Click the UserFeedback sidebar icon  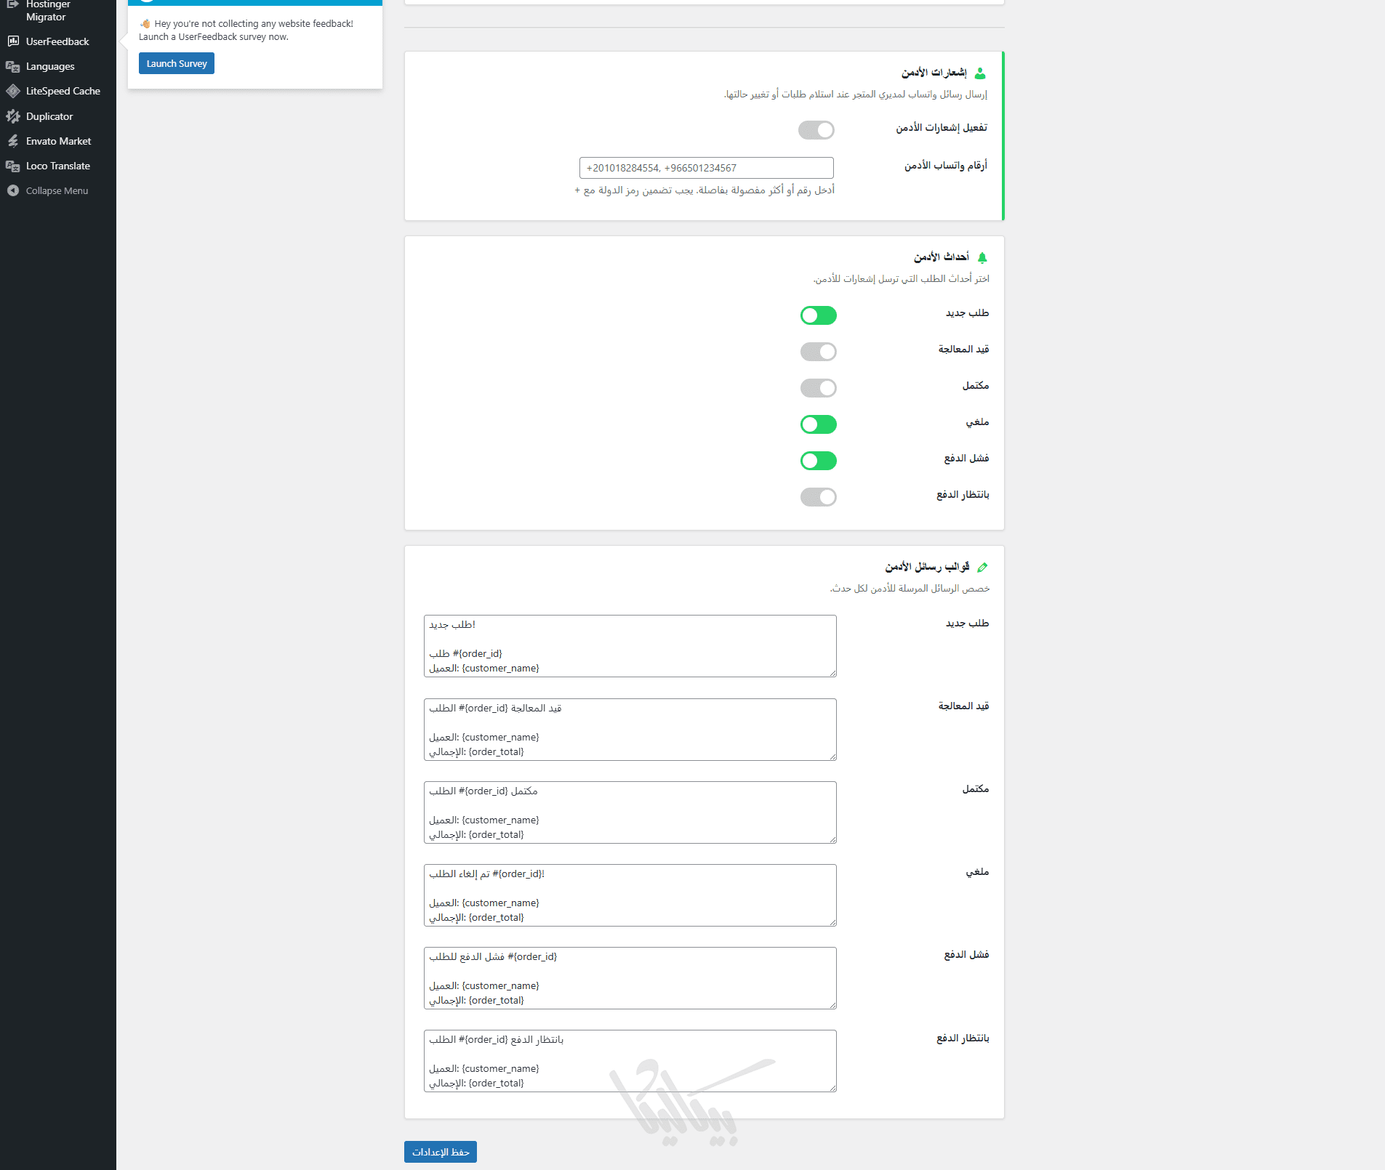coord(13,41)
